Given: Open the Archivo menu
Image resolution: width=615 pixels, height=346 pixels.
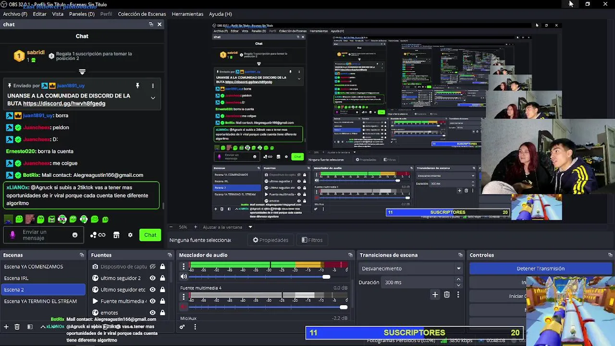Looking at the screenshot, I should (15, 14).
